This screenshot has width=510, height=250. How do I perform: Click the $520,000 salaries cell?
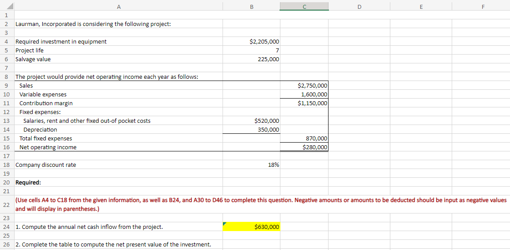[x=251, y=121]
